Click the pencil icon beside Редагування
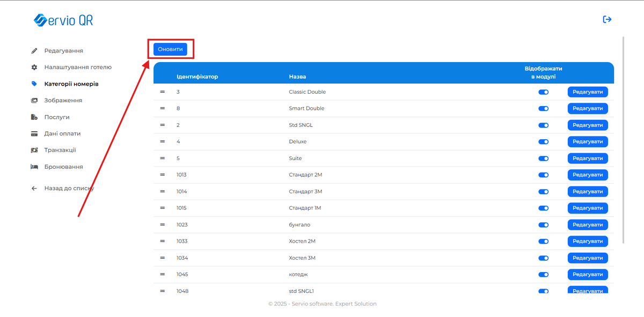This screenshot has width=644, height=317. [34, 51]
